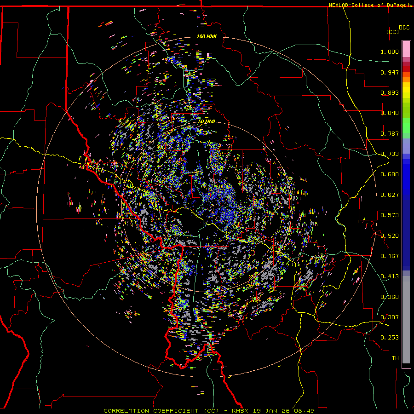Screen dimensions: 414x414
Task: Click the 0.627 scale value
Action: click(390, 195)
